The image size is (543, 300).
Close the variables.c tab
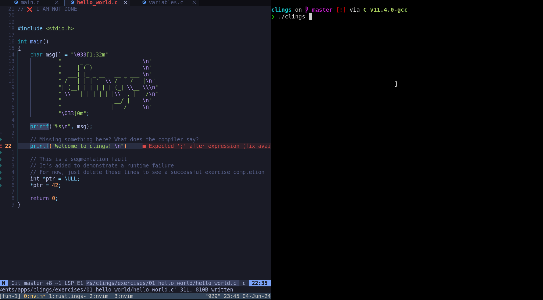click(x=194, y=3)
